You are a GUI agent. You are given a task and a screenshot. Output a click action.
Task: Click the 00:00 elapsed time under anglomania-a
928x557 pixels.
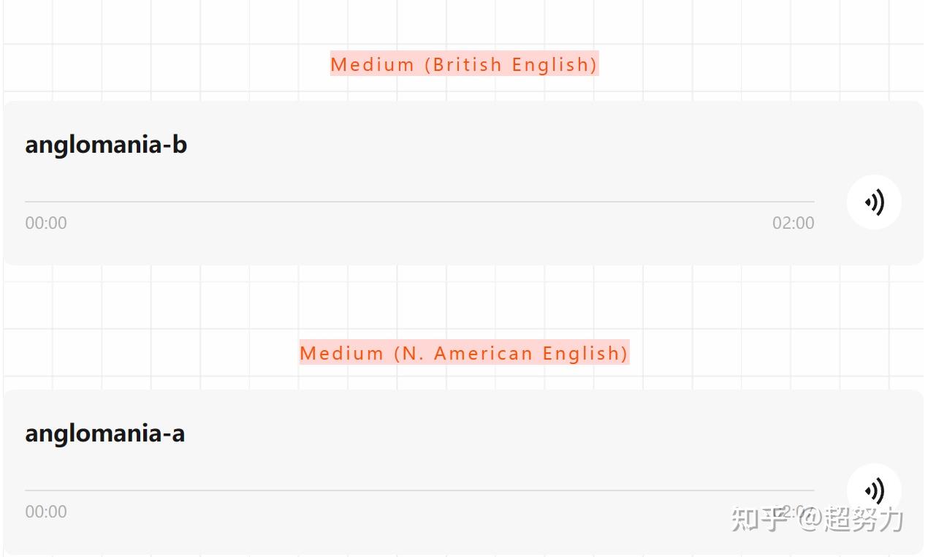click(x=46, y=512)
